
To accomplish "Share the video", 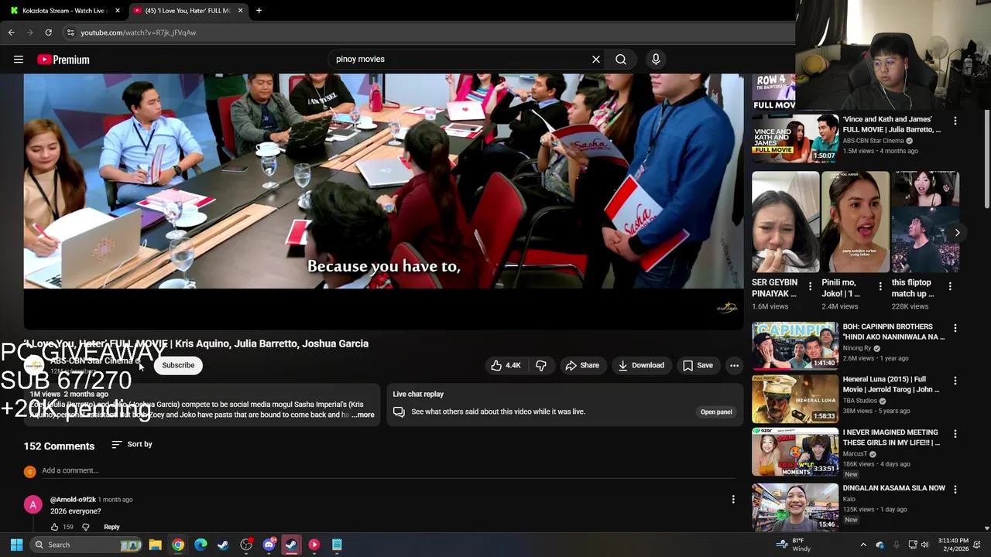I will tap(582, 365).
